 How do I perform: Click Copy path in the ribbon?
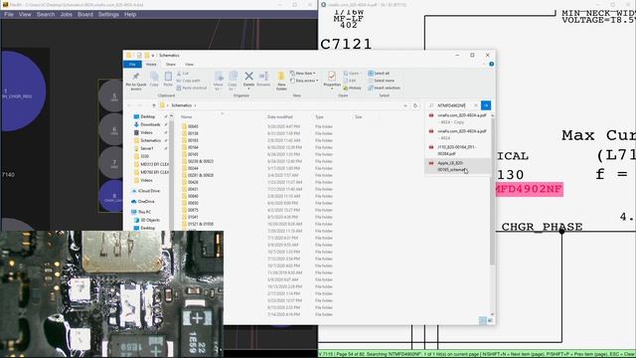(188, 81)
